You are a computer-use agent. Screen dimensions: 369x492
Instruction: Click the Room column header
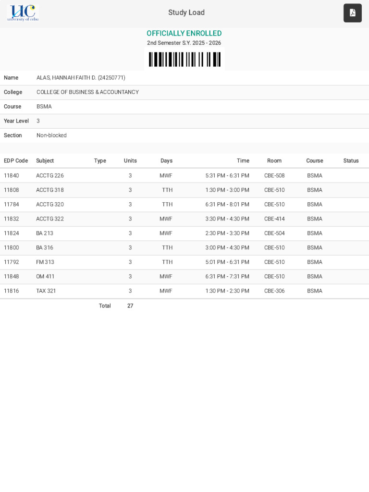tap(274, 160)
